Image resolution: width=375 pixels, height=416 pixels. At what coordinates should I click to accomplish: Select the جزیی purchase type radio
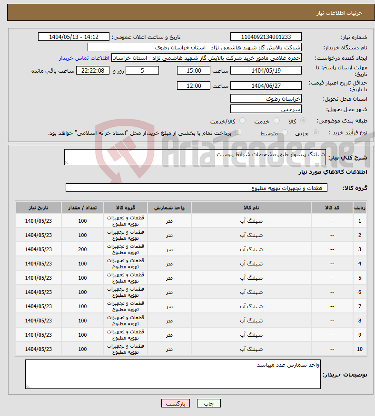click(x=316, y=132)
